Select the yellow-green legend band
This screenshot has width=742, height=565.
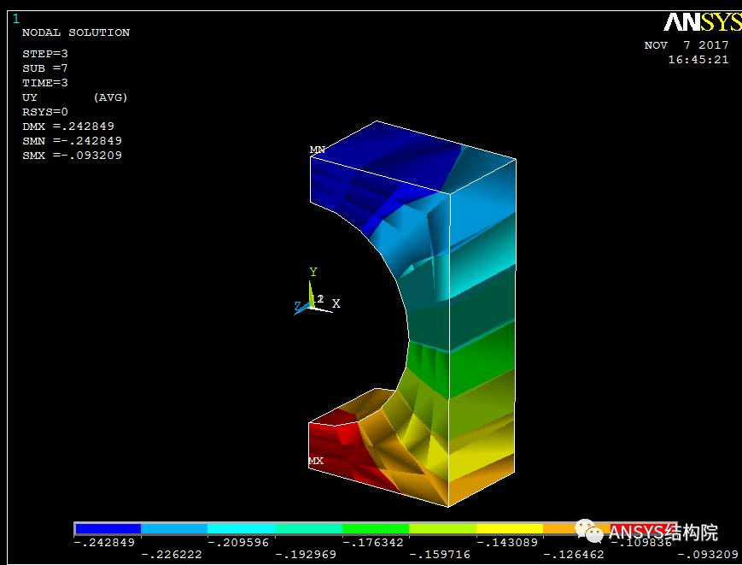click(x=442, y=528)
